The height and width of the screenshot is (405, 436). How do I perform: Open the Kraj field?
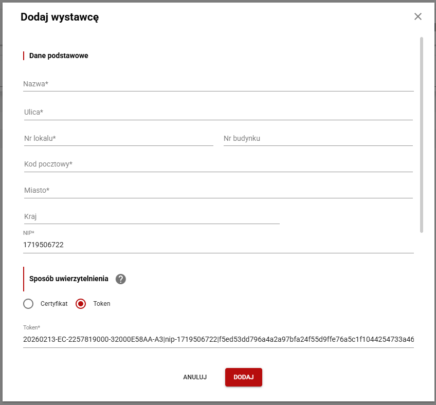151,217
